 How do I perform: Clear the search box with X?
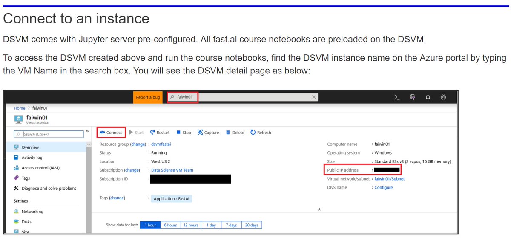[314, 97]
